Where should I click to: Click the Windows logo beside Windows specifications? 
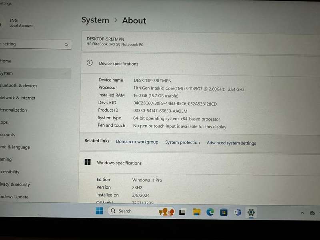click(88, 162)
